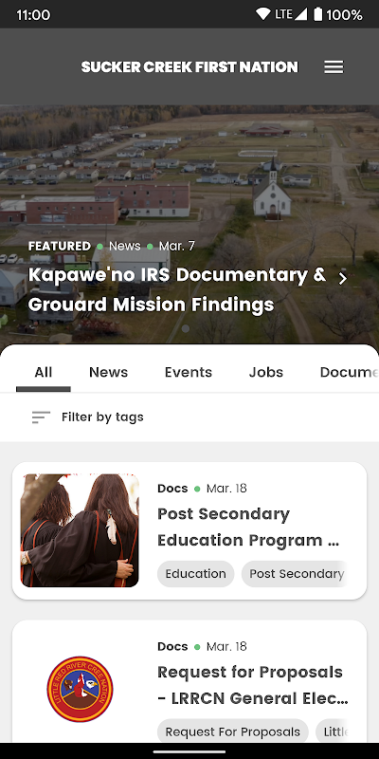The height and width of the screenshot is (759, 379).
Task: Tap the Wi-Fi status icon
Action: pyautogui.click(x=263, y=14)
